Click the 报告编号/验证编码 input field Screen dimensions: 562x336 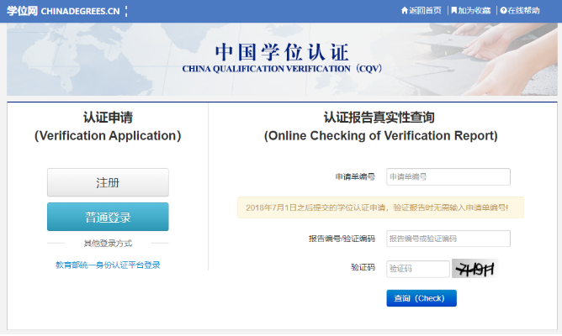pos(448,239)
